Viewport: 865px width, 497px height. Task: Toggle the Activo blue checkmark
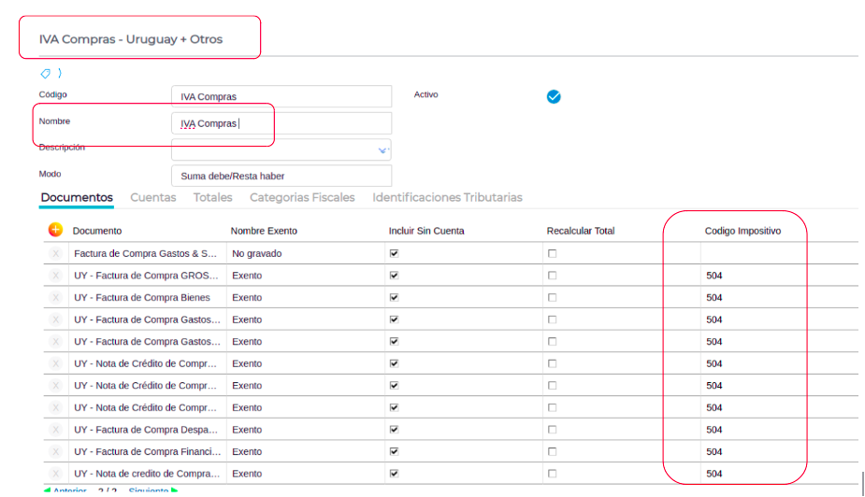pyautogui.click(x=554, y=96)
